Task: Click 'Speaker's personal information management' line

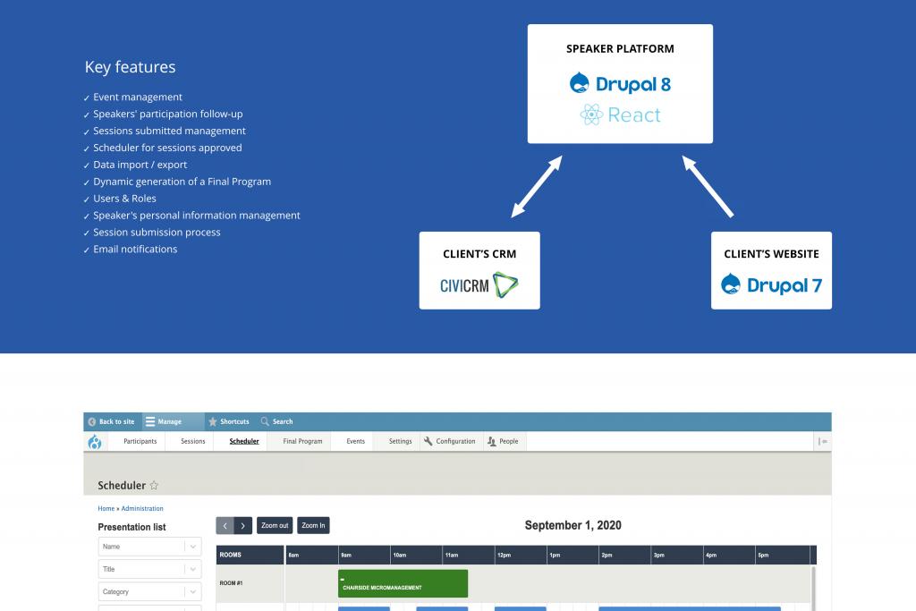Action: (x=196, y=216)
